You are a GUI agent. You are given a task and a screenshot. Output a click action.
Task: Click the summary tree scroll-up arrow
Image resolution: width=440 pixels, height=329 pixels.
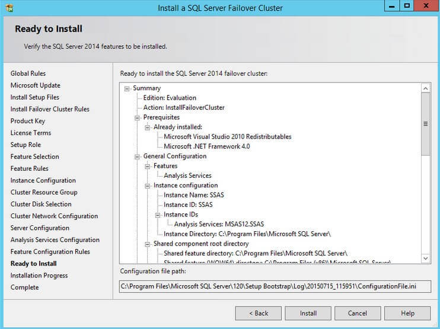[425, 89]
